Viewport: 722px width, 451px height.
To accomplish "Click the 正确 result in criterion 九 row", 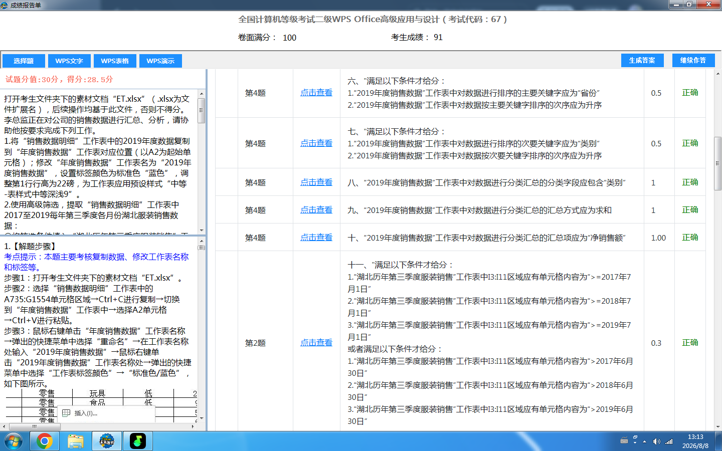I will click(x=690, y=210).
